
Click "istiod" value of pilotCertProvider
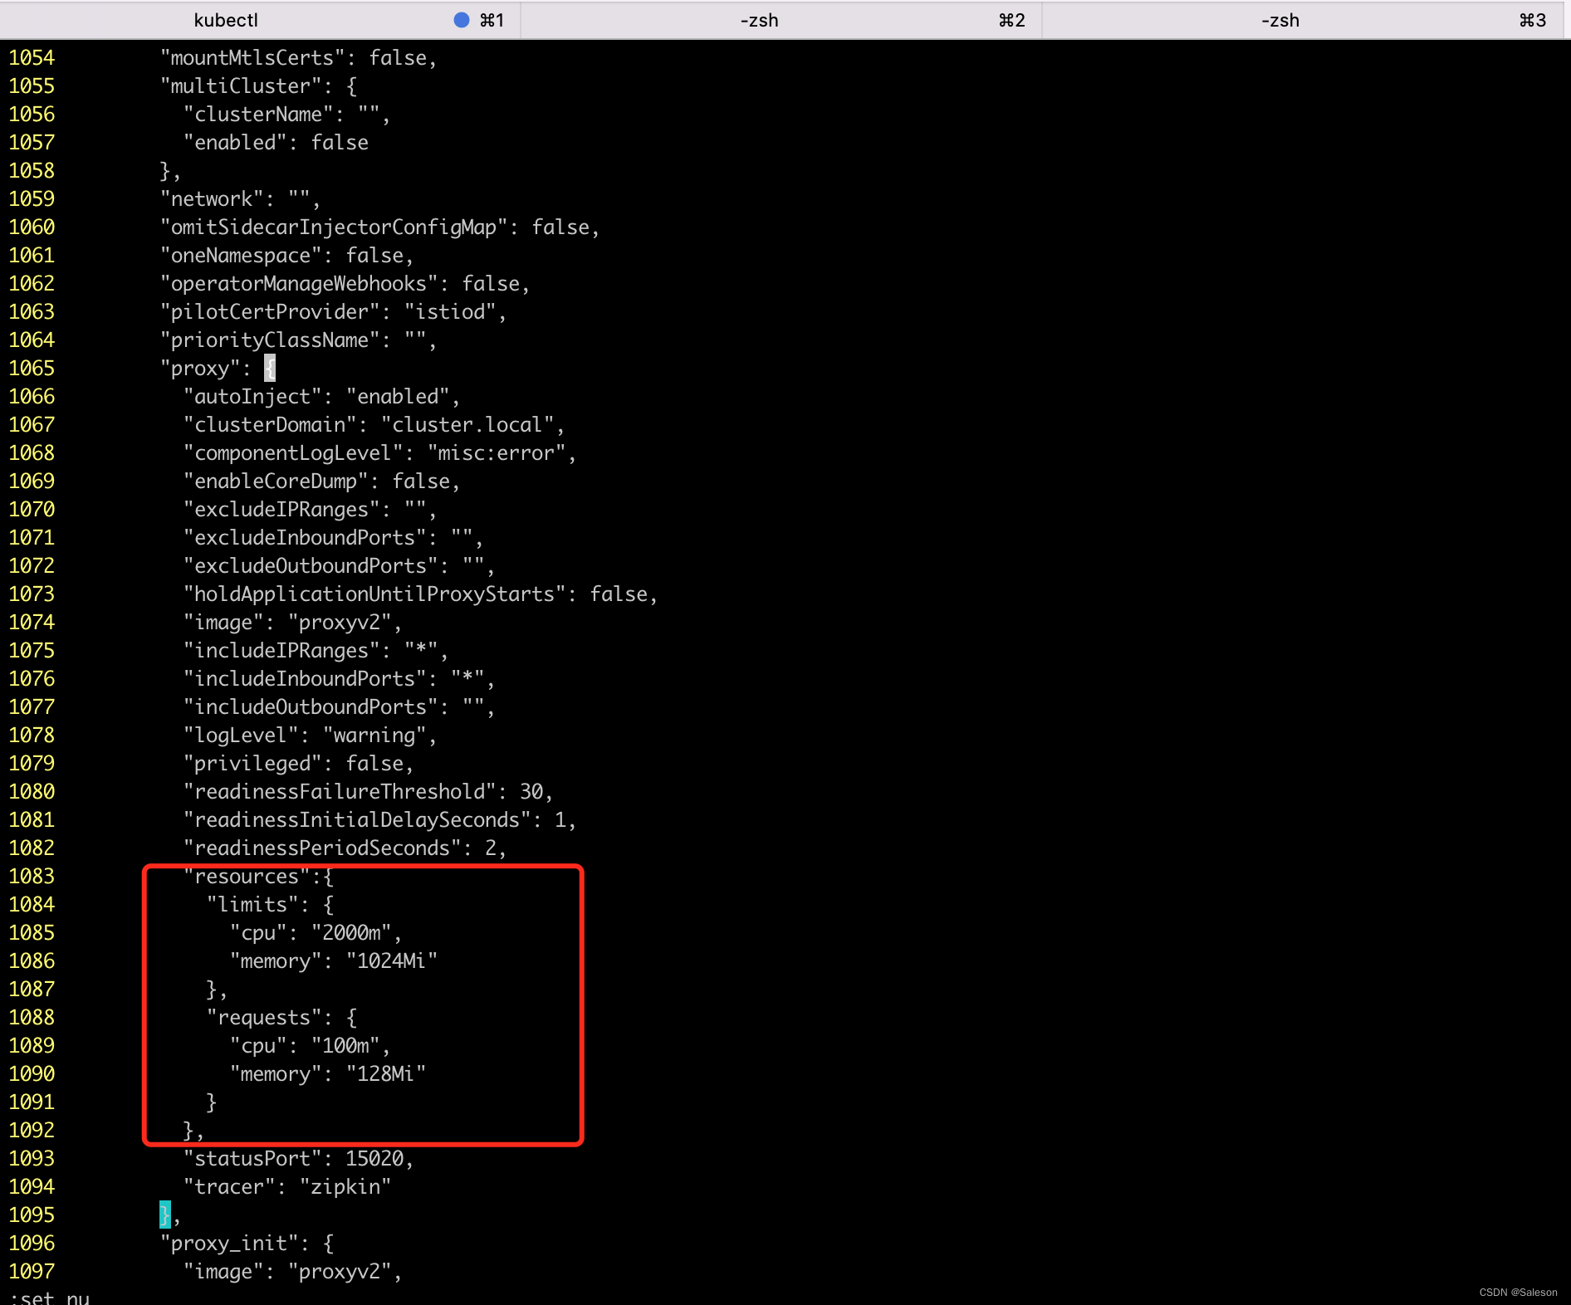[x=450, y=312]
